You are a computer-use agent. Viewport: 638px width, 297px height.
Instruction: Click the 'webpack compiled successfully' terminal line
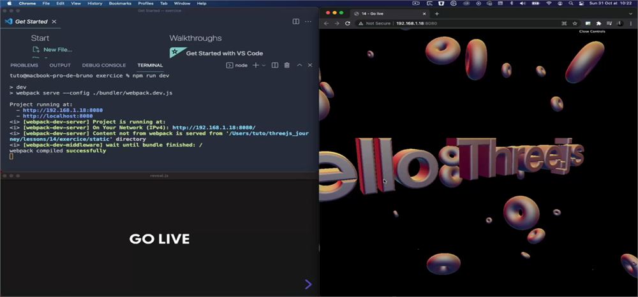pyautogui.click(x=58, y=151)
